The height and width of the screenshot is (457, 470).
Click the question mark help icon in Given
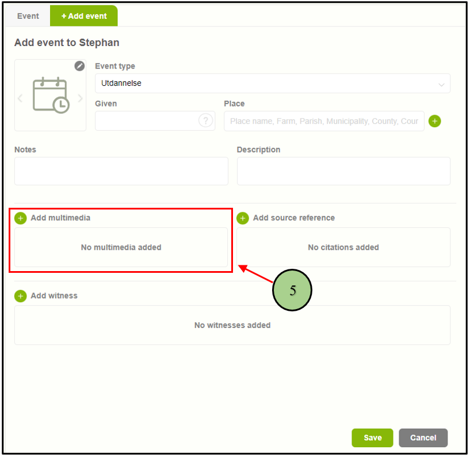205,121
